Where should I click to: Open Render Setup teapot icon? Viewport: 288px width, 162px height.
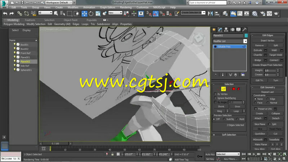(x=262, y=13)
